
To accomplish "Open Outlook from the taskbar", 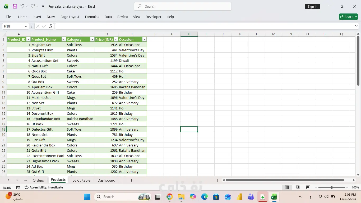I will coord(228,197).
